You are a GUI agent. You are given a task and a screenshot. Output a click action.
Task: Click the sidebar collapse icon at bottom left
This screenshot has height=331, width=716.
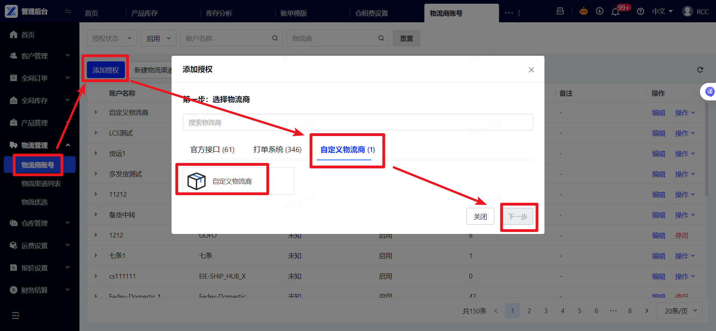[15, 316]
